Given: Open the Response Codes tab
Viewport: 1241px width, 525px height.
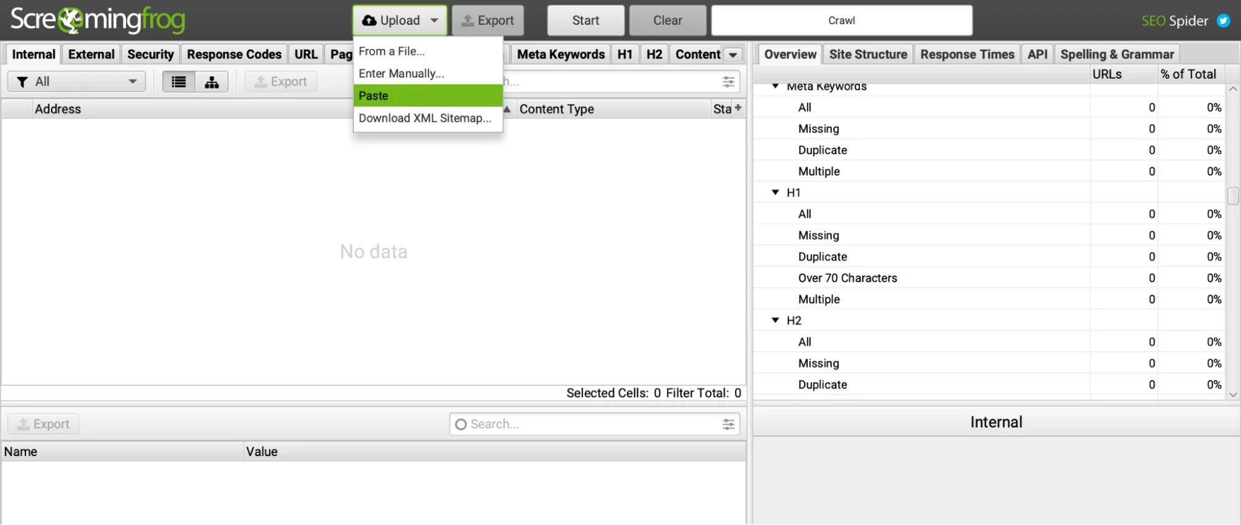Looking at the screenshot, I should click(234, 55).
